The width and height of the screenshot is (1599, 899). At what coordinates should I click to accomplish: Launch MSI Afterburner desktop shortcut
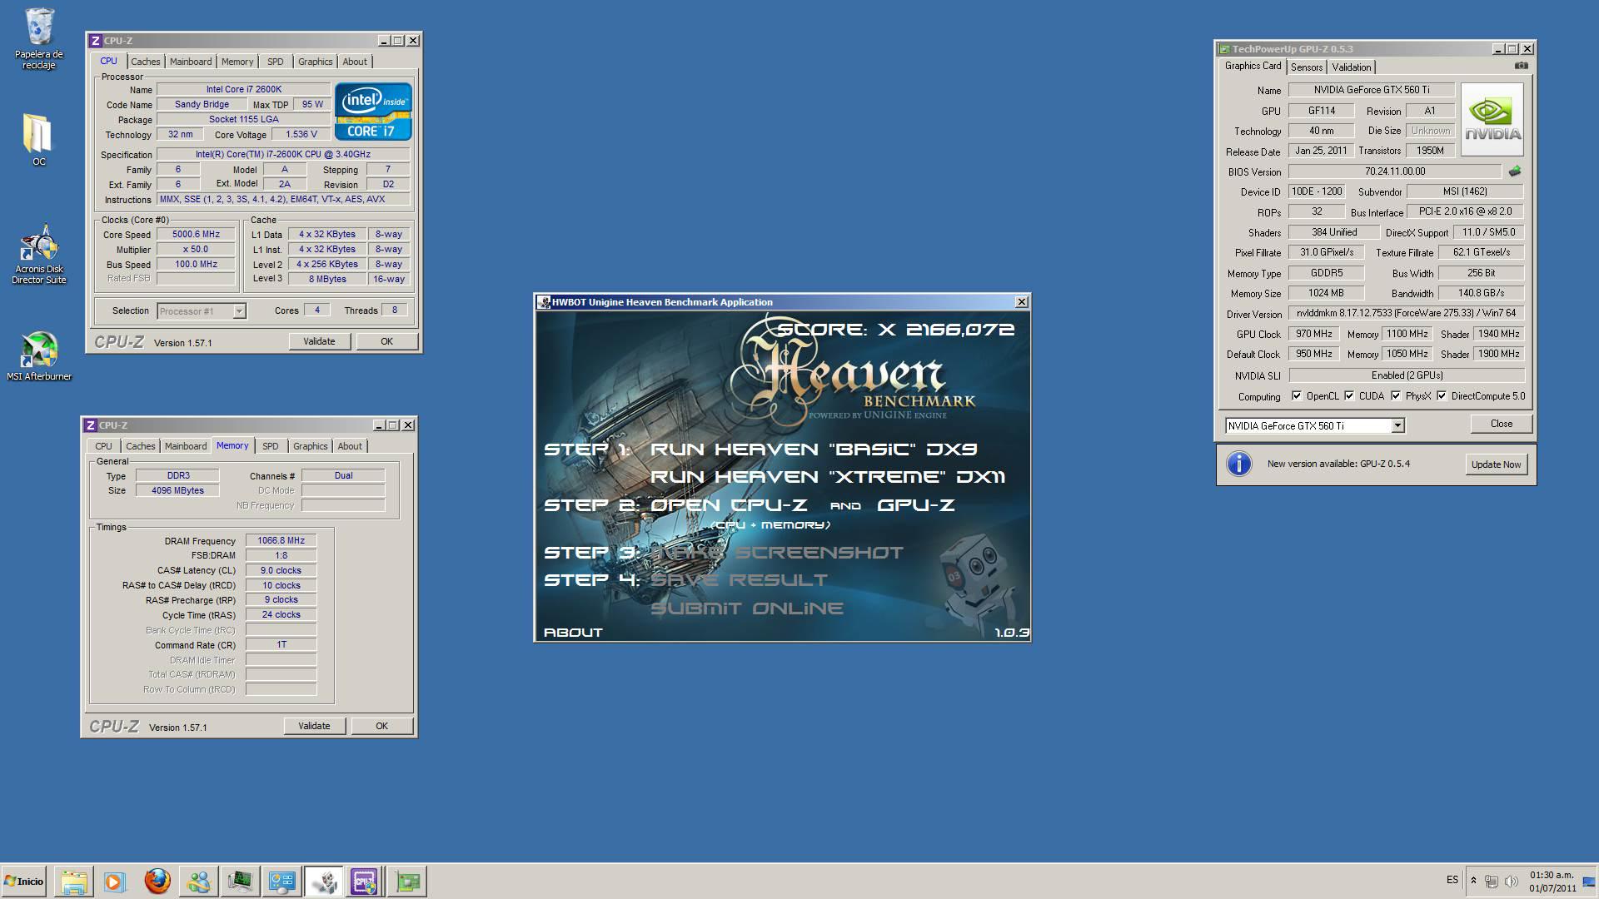pos(39,356)
